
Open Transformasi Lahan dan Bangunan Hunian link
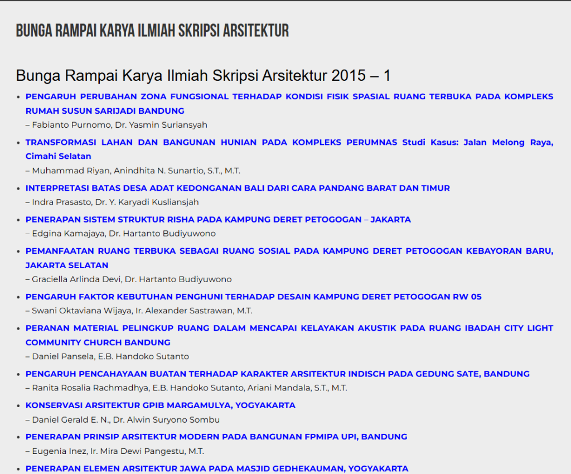pyautogui.click(x=289, y=142)
